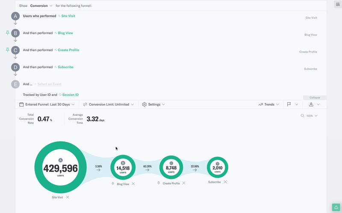Screen dimensions: 342x213
Task: Click the magnifier zoom icon
Action: pyautogui.click(x=302, y=116)
